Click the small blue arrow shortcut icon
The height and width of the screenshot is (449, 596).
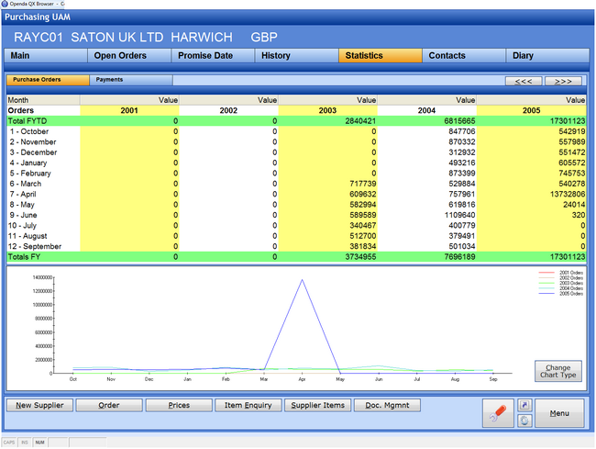tap(524, 405)
